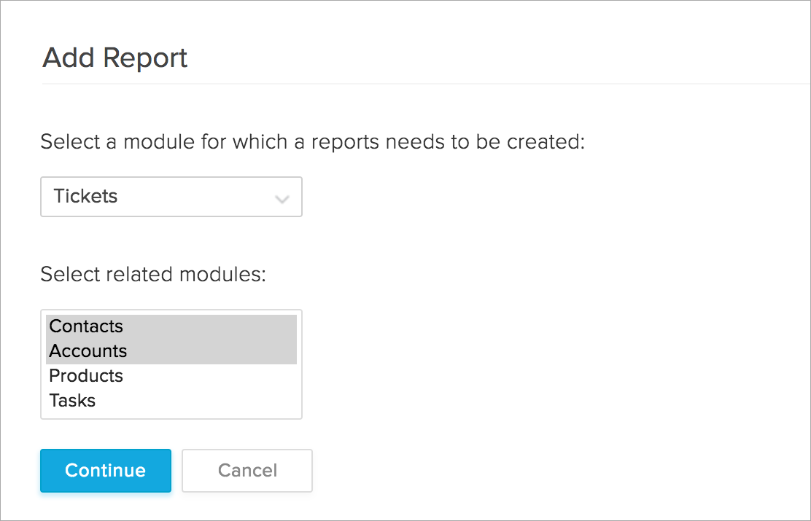811x521 pixels.
Task: Click the 'Select related modules:' label
Action: (x=153, y=275)
